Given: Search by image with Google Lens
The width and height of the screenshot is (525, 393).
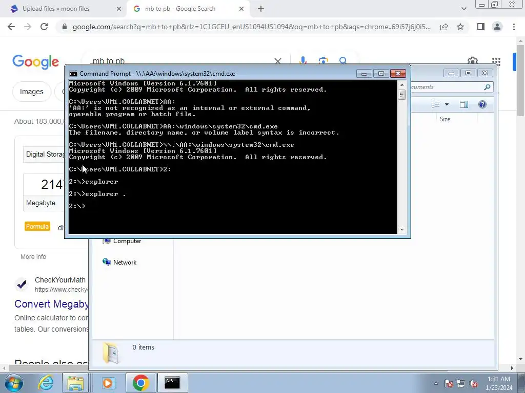Looking at the screenshot, I should [323, 61].
